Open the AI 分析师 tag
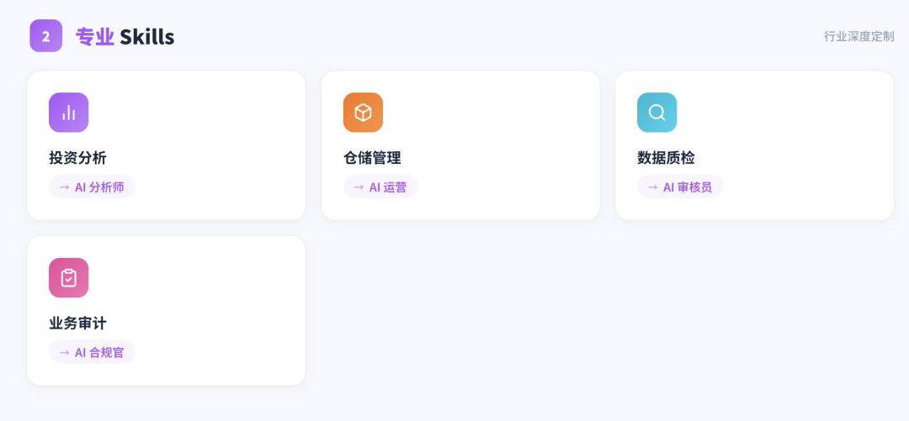Image resolution: width=909 pixels, height=421 pixels. pos(99,187)
